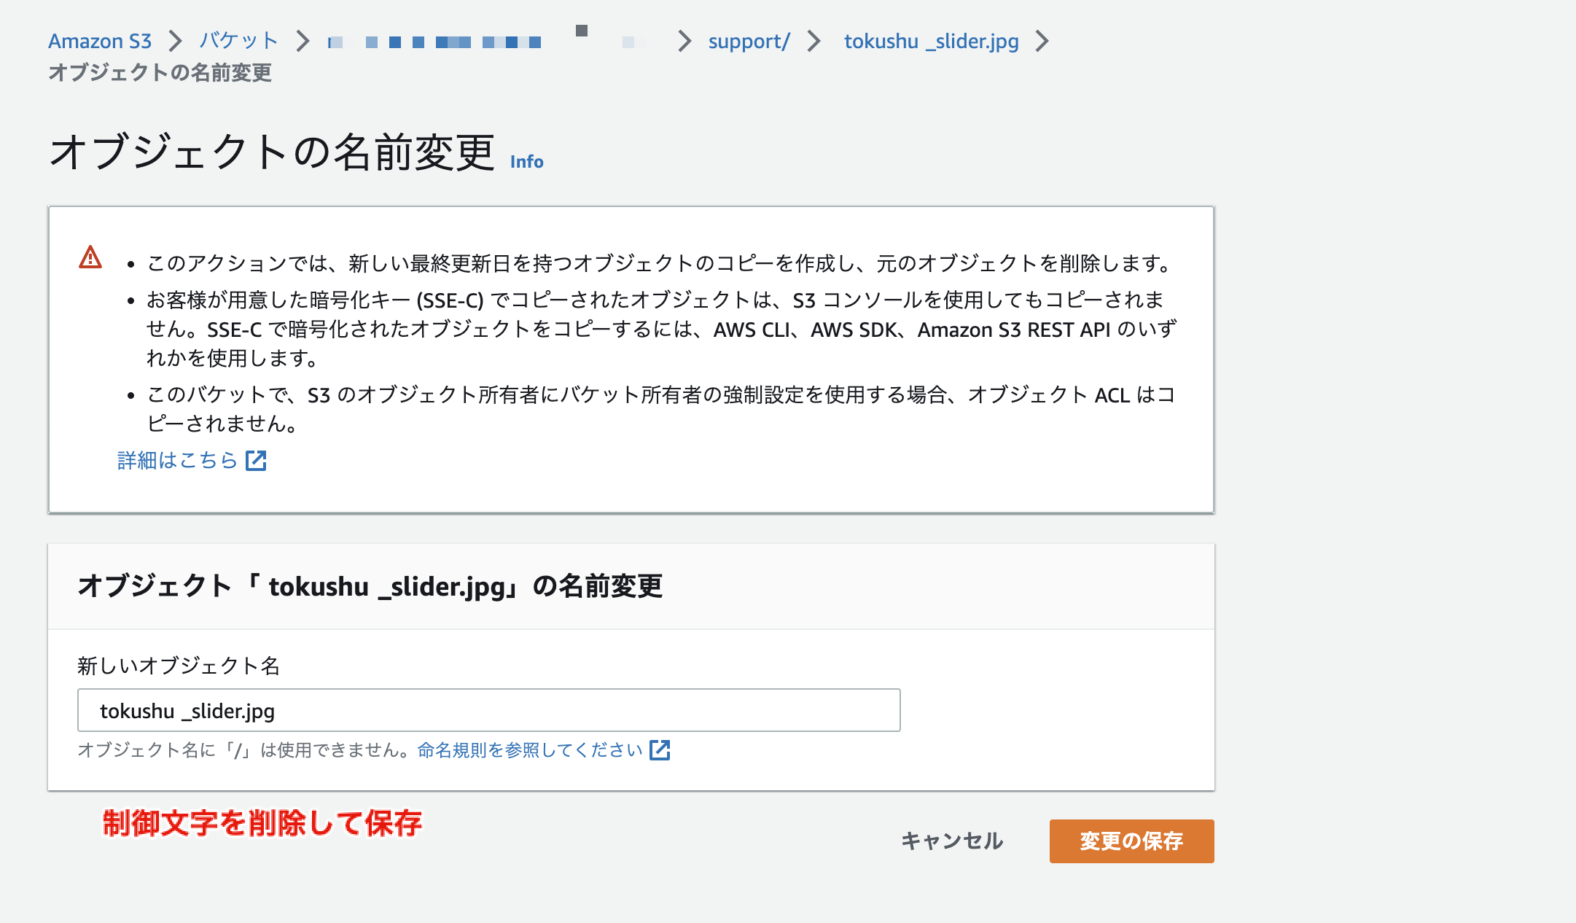Open the バケット breadcrumb link
Screen dimensions: 1576x923
[238, 41]
